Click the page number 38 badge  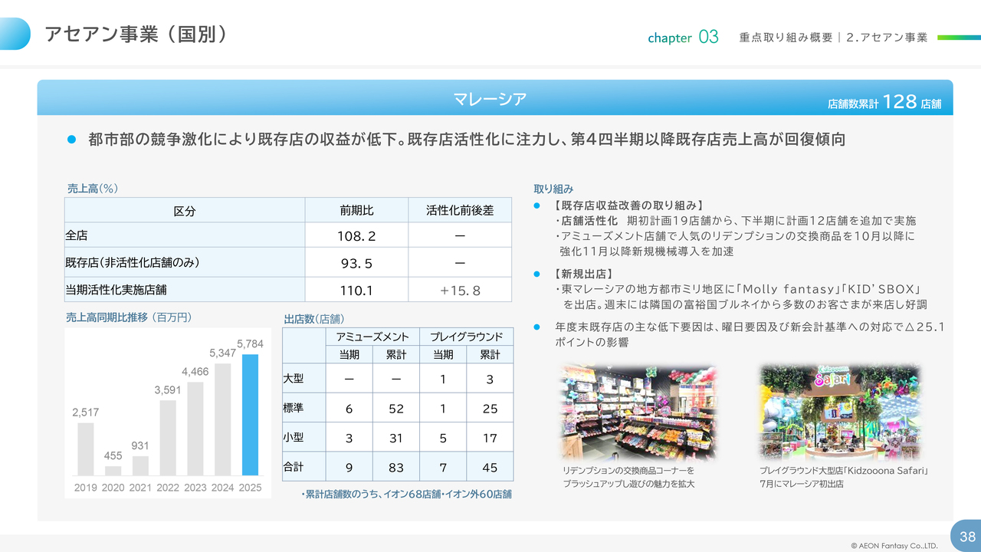[x=966, y=537]
